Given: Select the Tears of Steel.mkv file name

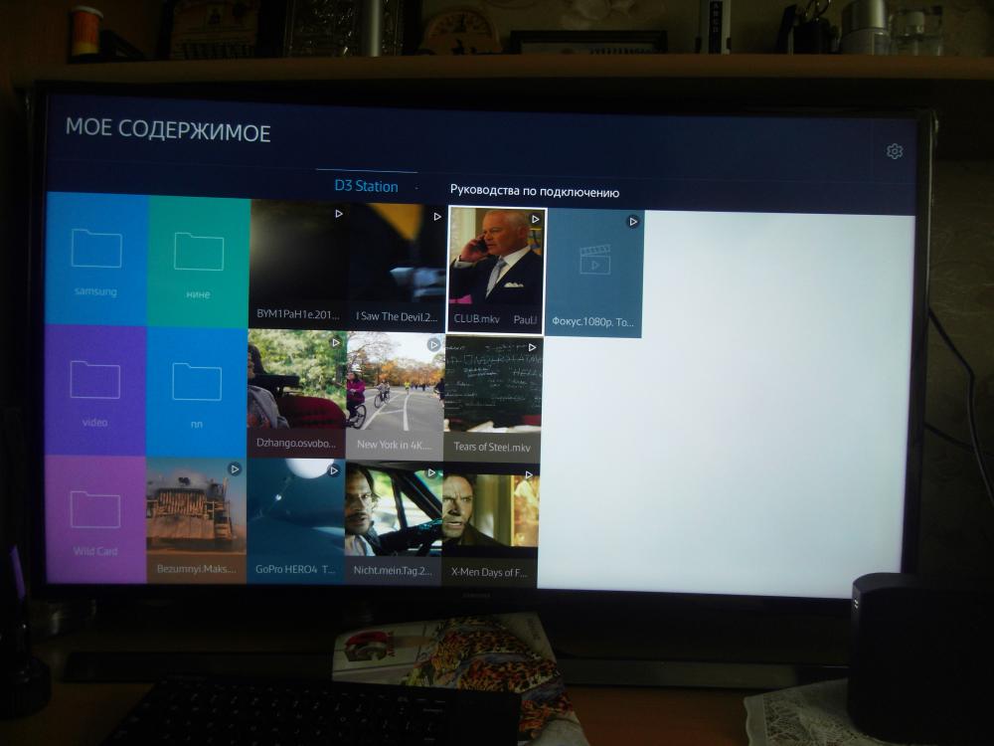Looking at the screenshot, I should coord(492,447).
